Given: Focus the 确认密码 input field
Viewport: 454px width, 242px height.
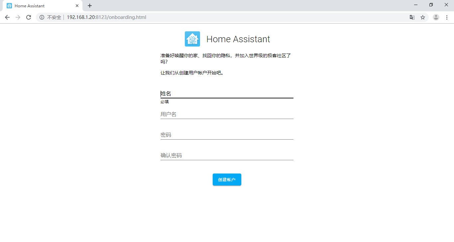Looking at the screenshot, I should click(x=227, y=156).
